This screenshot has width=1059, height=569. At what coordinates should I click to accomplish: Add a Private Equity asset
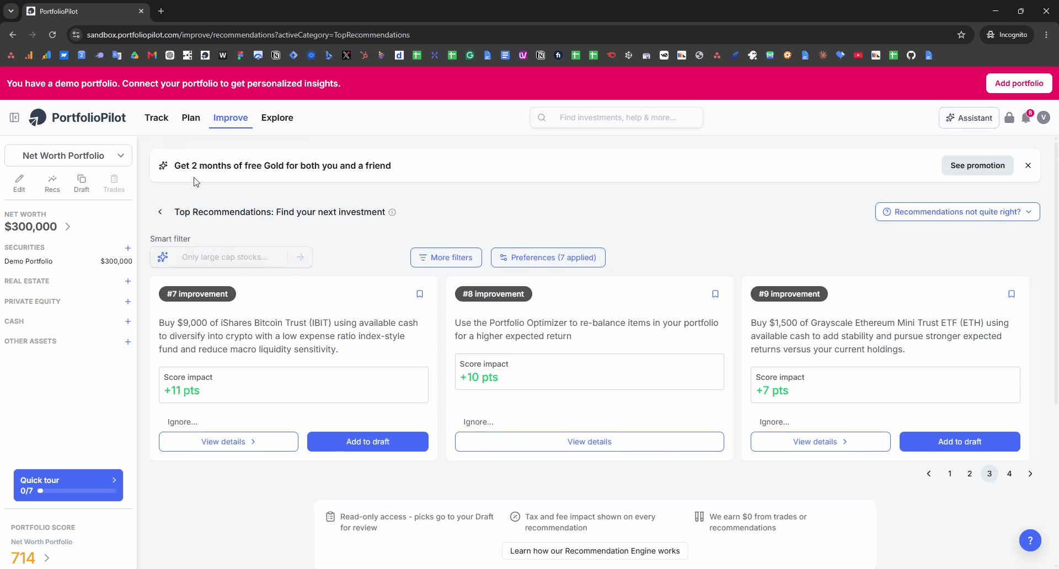pyautogui.click(x=128, y=302)
